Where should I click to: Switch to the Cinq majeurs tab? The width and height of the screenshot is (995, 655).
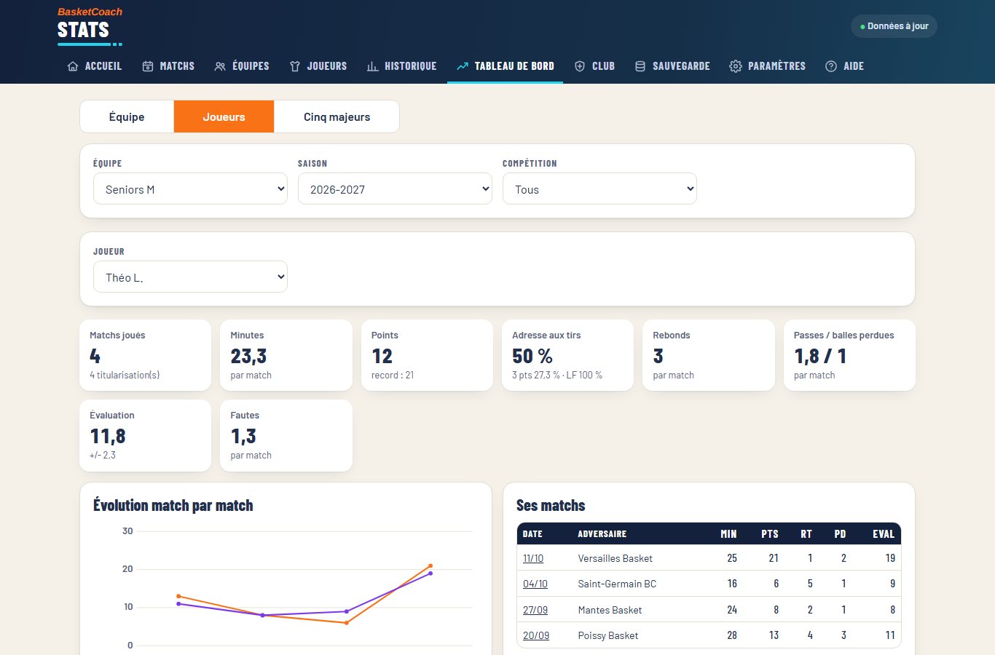(337, 116)
